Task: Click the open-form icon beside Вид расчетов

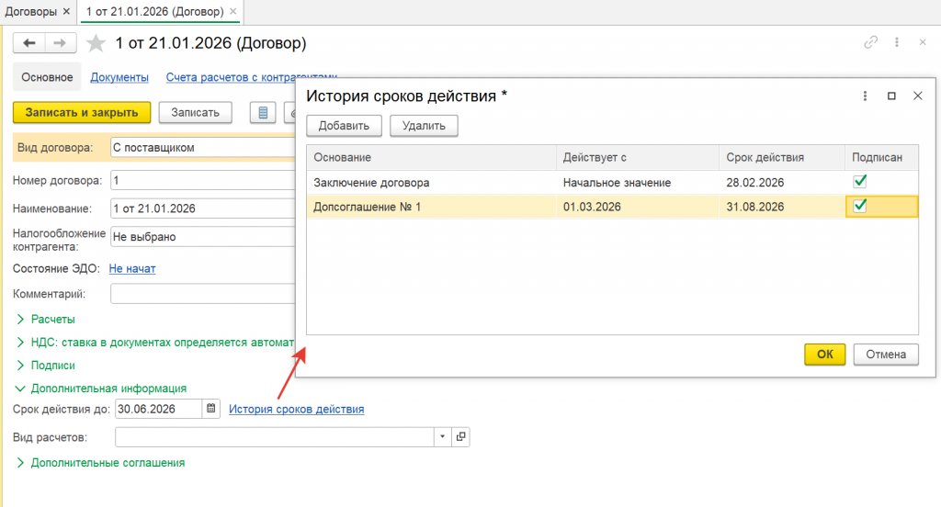Action: (x=461, y=436)
